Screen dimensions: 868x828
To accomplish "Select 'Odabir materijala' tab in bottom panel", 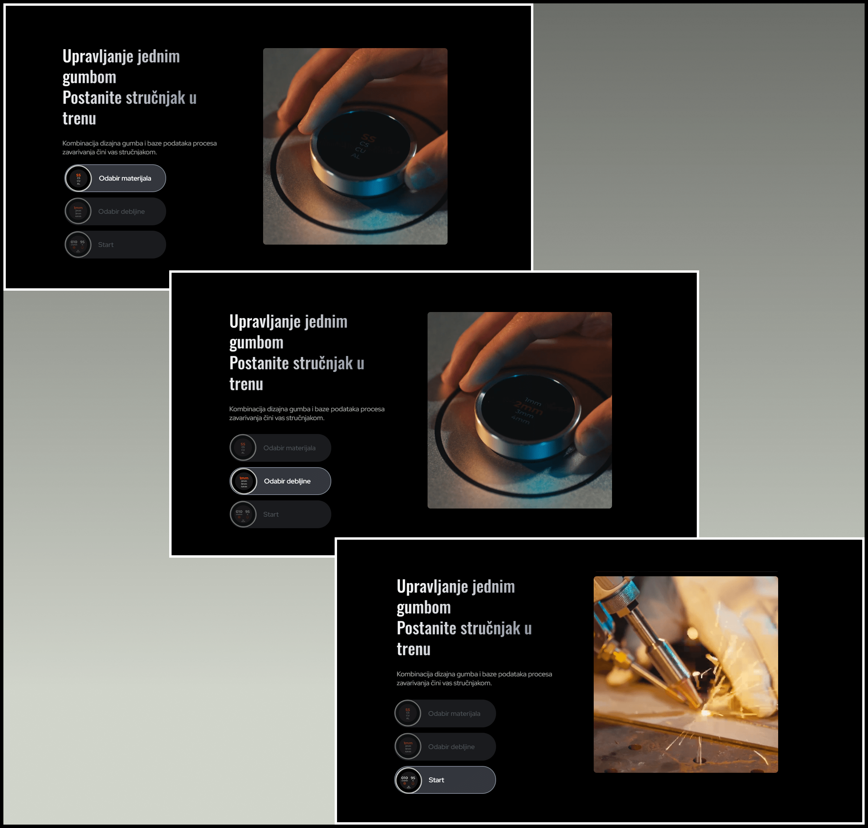I will [445, 714].
